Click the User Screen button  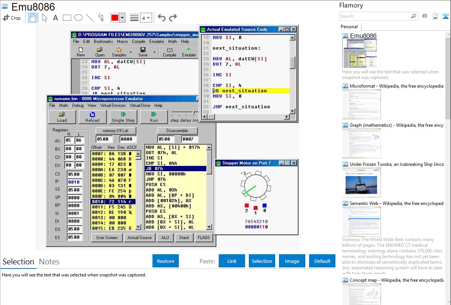(x=107, y=238)
